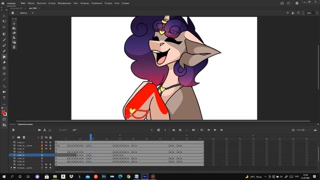Toggle loop playback
The width and height of the screenshot is (320, 180).
(x=202, y=130)
